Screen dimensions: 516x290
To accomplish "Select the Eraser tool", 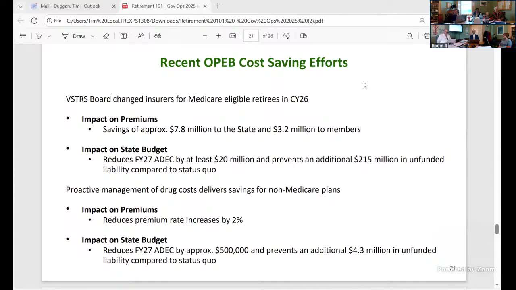I will click(106, 36).
